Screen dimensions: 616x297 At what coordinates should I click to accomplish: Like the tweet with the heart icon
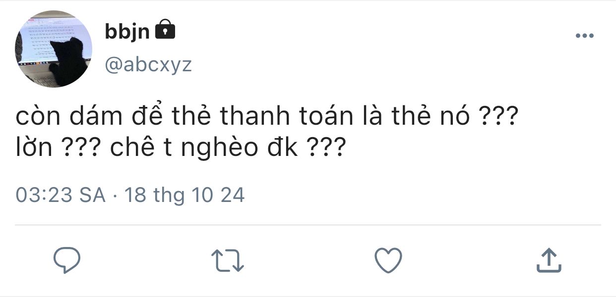point(387,260)
